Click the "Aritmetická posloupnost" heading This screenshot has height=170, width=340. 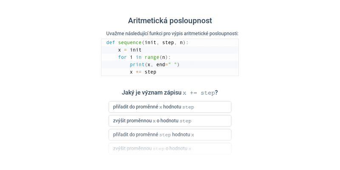coord(170,21)
